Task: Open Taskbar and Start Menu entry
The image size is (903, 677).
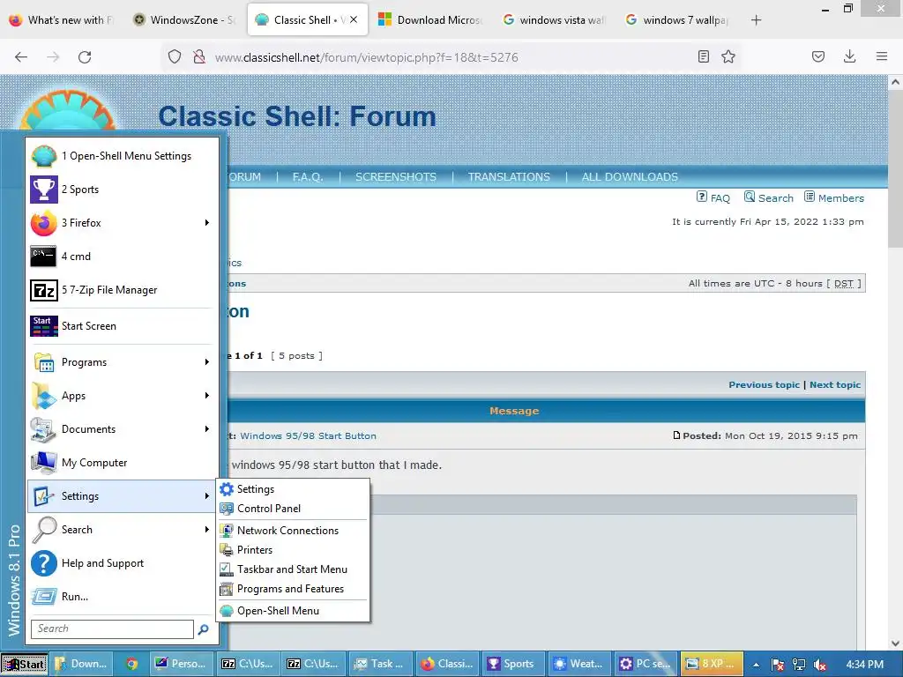Action: (295, 569)
